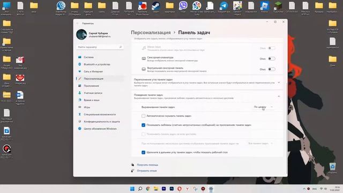Viewport: 343px width, 193px height.
Task: Open the user account profile header
Action: coord(94,34)
